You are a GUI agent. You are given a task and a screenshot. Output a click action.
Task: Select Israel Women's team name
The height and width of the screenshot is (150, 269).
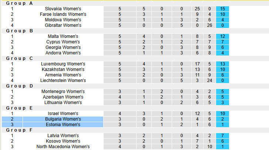(63, 114)
